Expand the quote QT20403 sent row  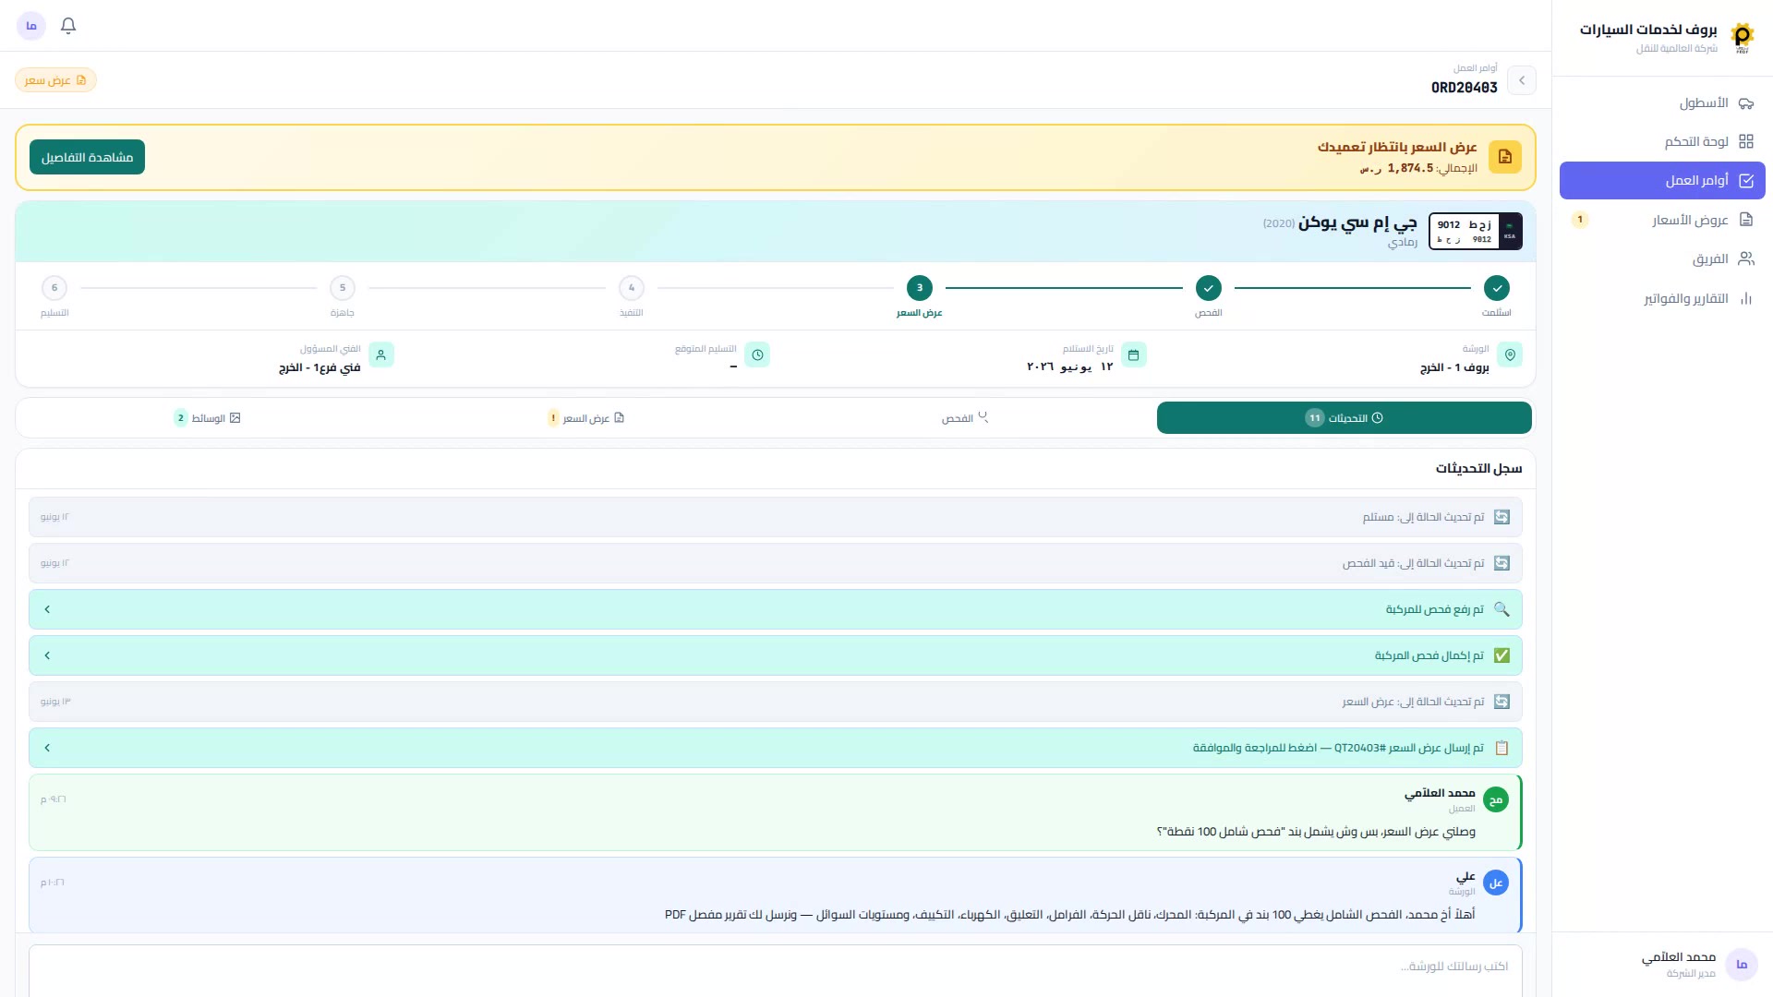tap(776, 748)
